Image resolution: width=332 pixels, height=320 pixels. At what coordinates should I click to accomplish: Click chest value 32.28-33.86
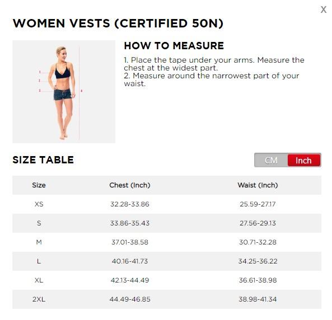pyautogui.click(x=130, y=204)
